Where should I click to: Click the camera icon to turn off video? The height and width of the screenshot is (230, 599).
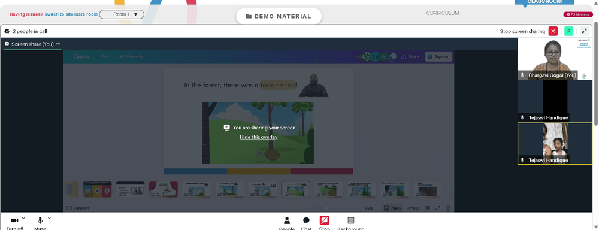(14, 220)
